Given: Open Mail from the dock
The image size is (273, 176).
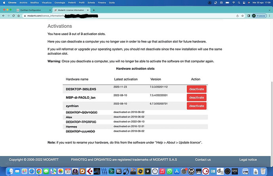Looking at the screenshot, I should 17,172.
